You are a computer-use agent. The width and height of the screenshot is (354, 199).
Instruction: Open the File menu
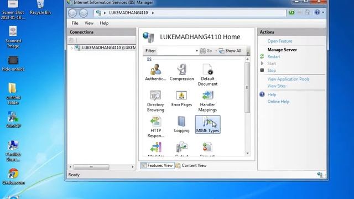75,23
